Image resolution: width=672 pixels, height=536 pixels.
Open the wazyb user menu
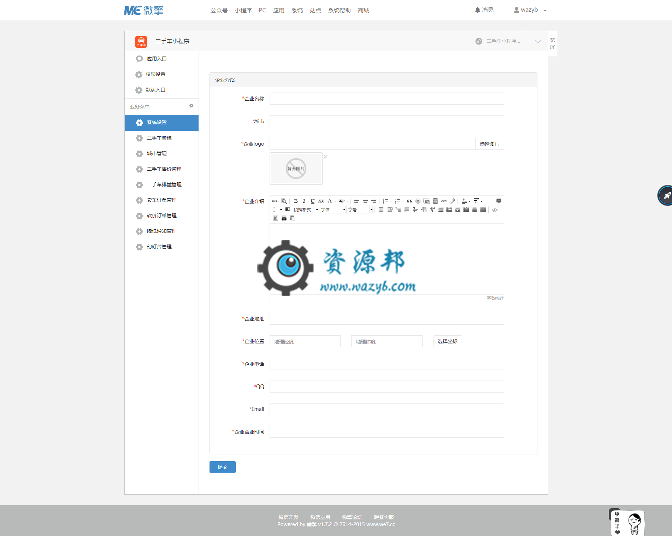(x=530, y=10)
